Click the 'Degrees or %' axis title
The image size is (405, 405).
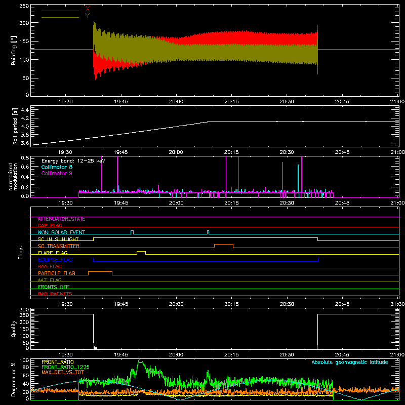click(x=14, y=379)
